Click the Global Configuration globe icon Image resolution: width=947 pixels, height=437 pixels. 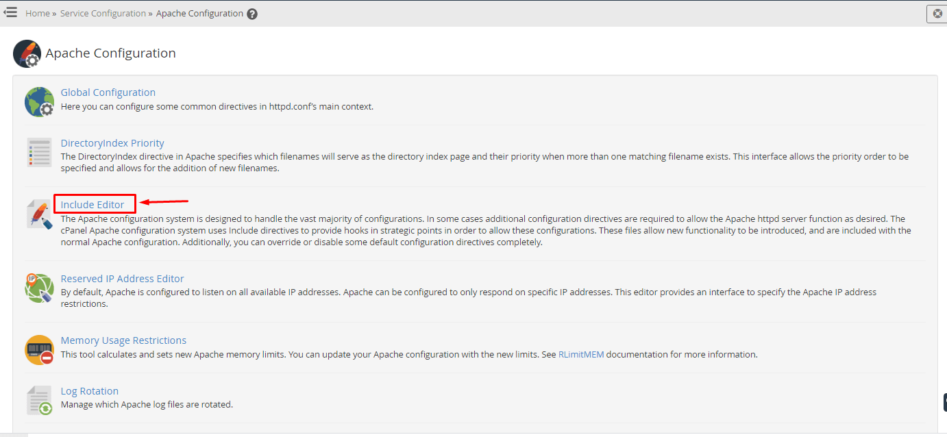point(39,102)
